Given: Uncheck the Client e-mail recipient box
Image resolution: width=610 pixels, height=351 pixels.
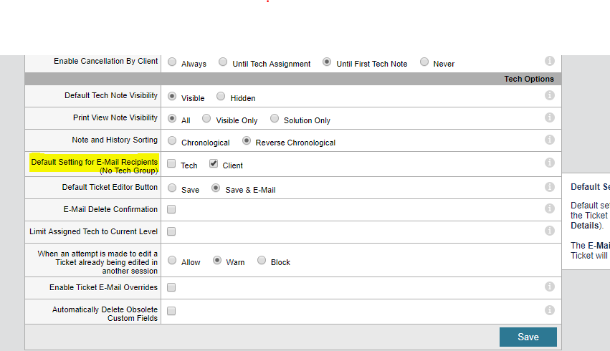Looking at the screenshot, I should [x=214, y=163].
